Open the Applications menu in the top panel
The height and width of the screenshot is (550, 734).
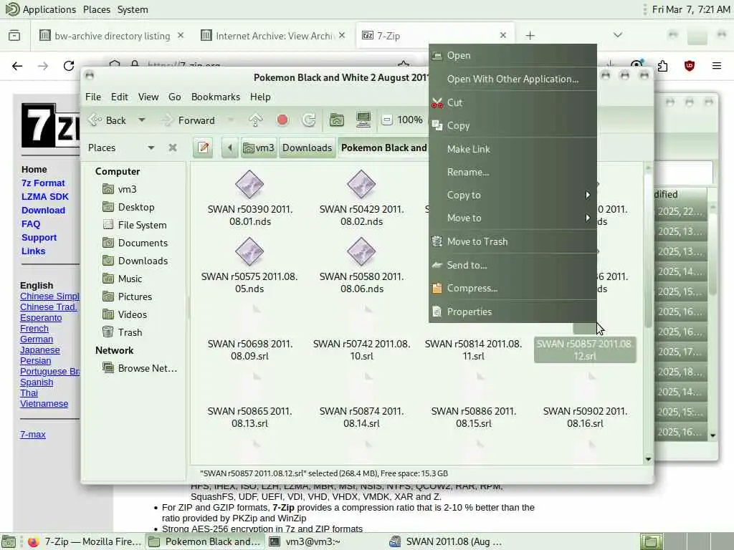(40, 9)
